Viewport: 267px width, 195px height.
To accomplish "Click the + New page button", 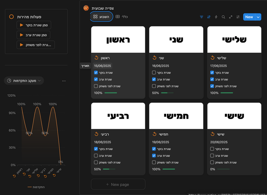I will (x=118, y=184).
